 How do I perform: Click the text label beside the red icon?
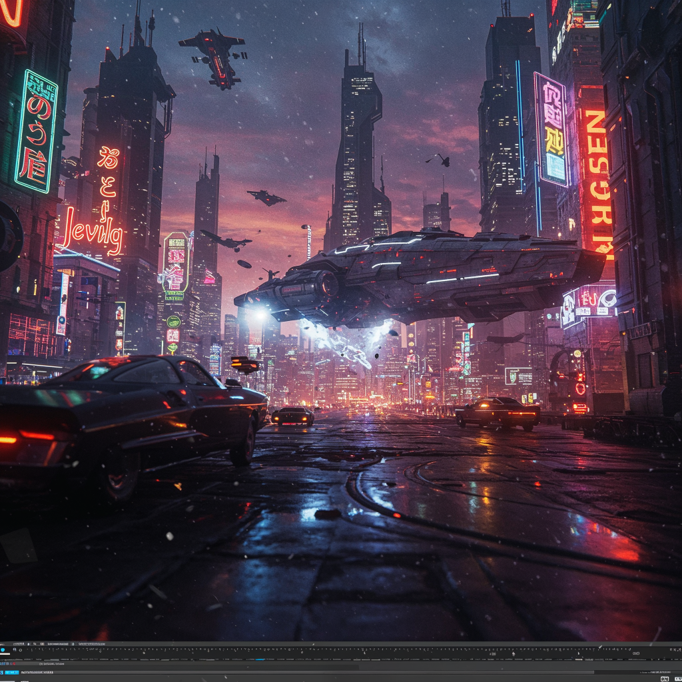(x=51, y=664)
